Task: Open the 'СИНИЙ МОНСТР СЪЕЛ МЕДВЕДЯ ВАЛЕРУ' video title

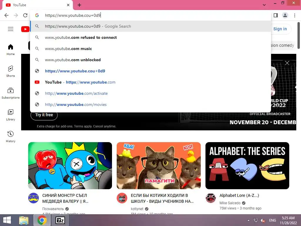Action: coord(65,198)
